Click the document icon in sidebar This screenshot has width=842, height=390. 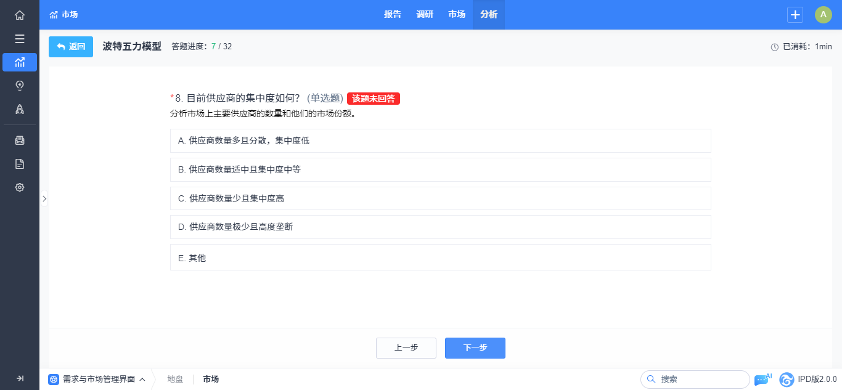(x=20, y=164)
